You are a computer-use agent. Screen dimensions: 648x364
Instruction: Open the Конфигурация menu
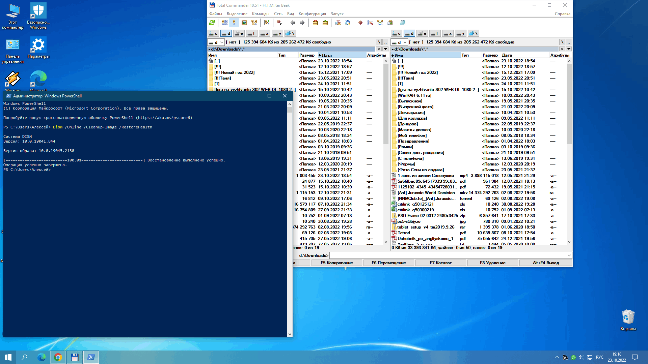[312, 14]
